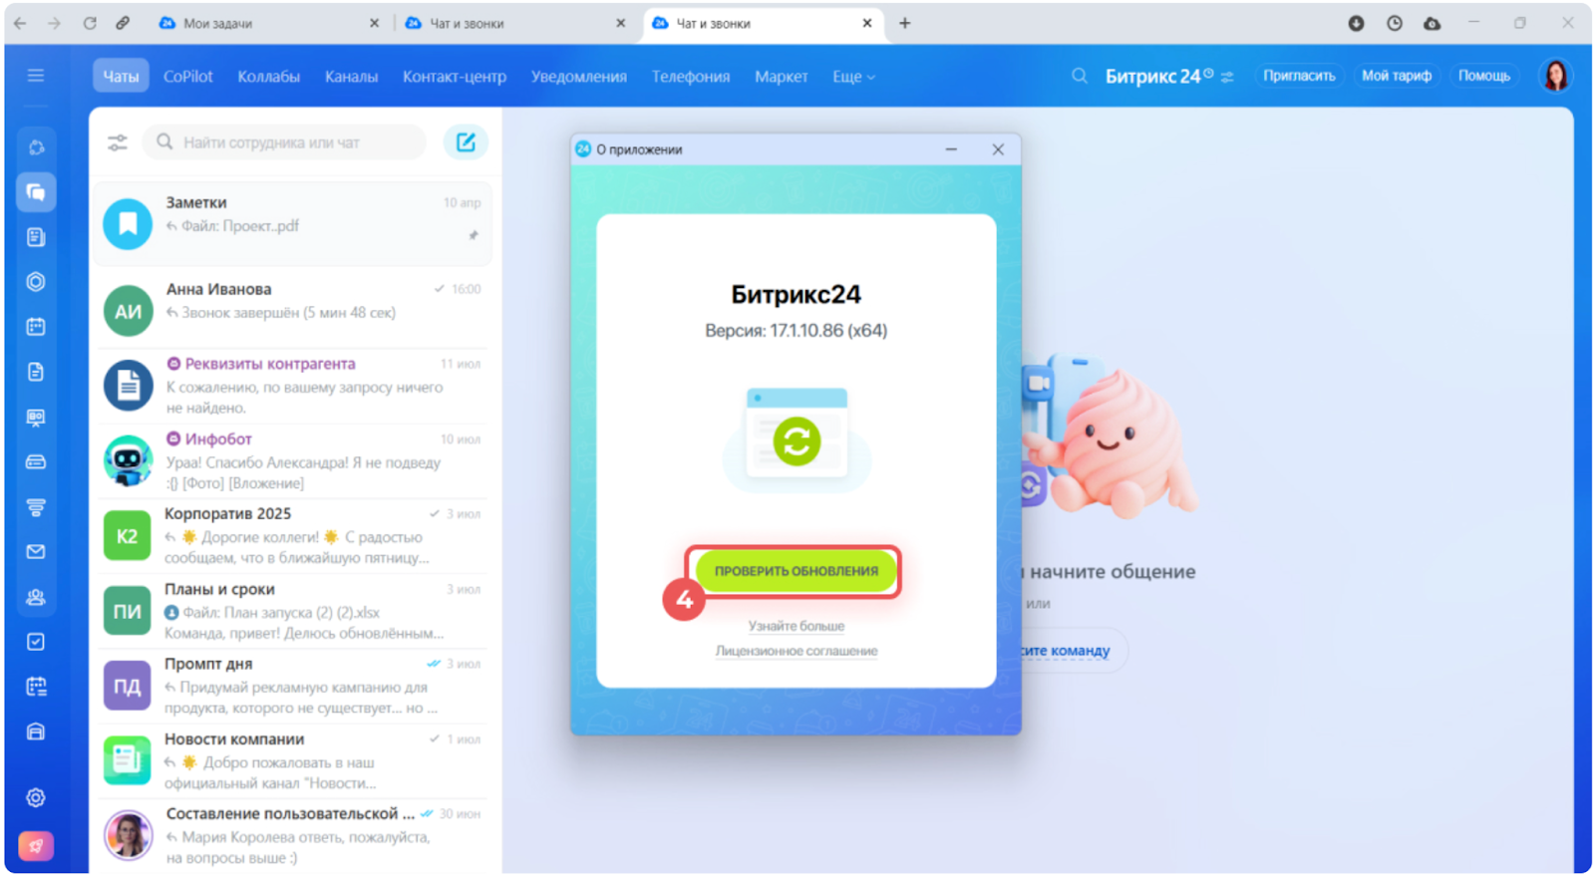1595x879 pixels.
Task: Open the calendar sidebar icon
Action: [36, 327]
